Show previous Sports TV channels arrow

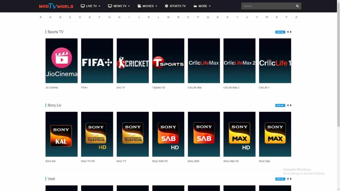tap(288, 32)
